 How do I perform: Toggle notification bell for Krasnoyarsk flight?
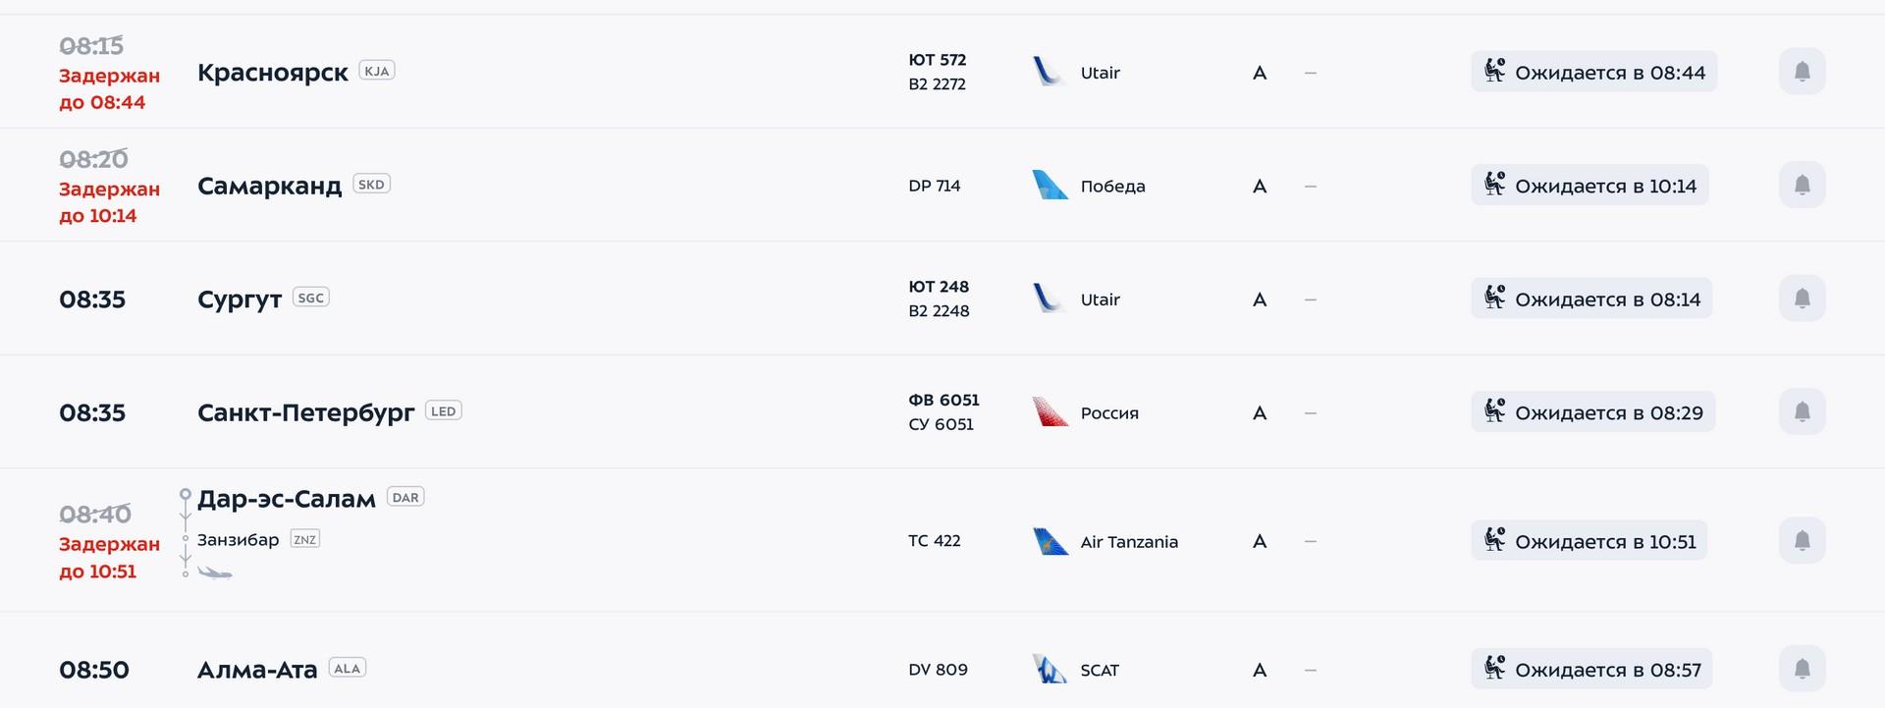tap(1802, 72)
